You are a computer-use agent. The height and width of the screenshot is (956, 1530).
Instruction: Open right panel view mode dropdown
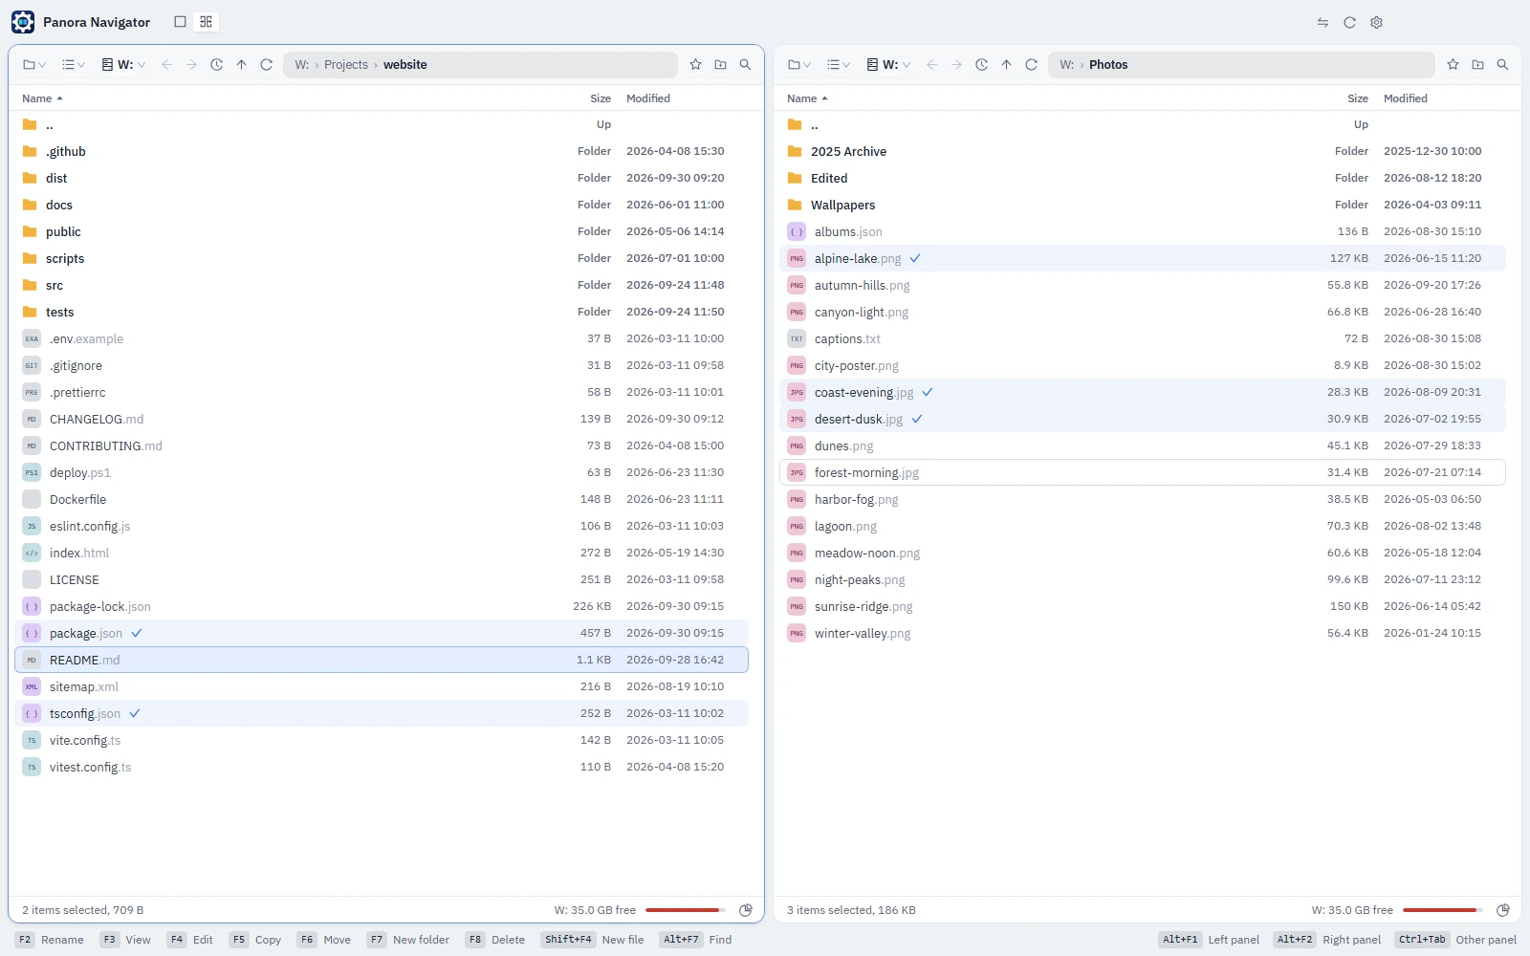[x=839, y=65]
